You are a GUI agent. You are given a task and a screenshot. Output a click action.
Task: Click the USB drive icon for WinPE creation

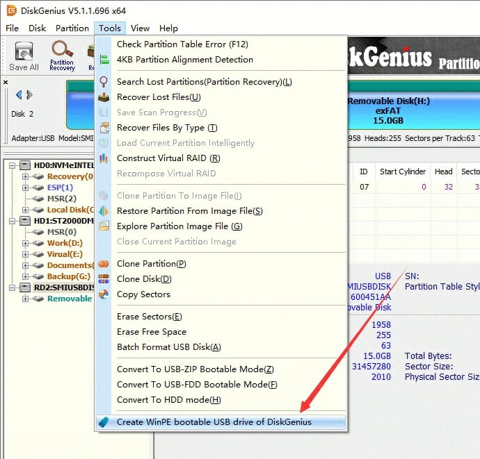pos(104,422)
